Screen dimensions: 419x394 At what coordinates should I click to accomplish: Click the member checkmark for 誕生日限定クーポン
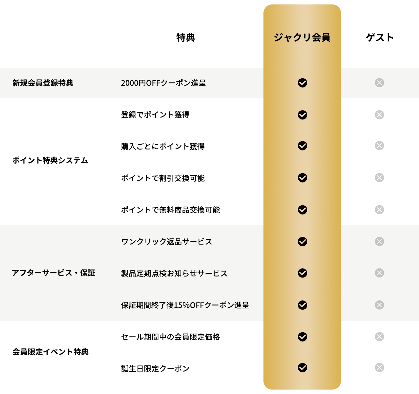pyautogui.click(x=303, y=368)
